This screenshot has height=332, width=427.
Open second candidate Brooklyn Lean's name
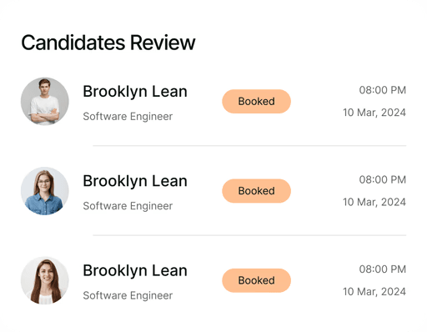coord(135,181)
